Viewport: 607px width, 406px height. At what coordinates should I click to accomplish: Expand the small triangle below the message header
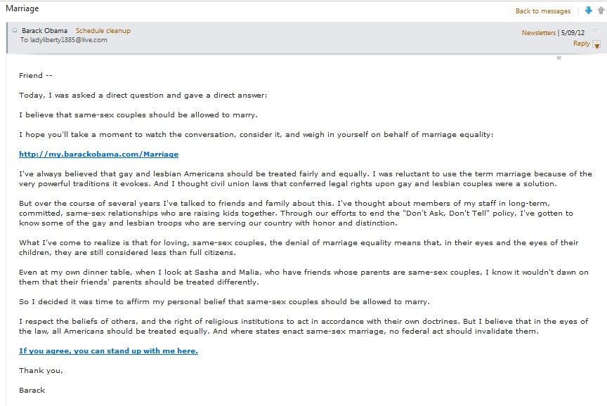pos(559,58)
